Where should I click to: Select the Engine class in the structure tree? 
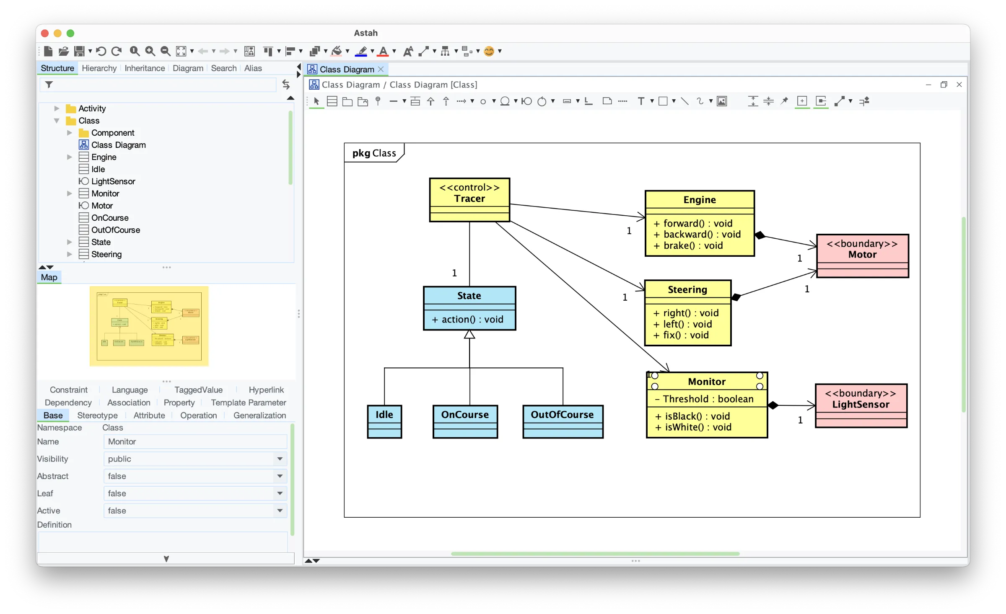pyautogui.click(x=104, y=157)
